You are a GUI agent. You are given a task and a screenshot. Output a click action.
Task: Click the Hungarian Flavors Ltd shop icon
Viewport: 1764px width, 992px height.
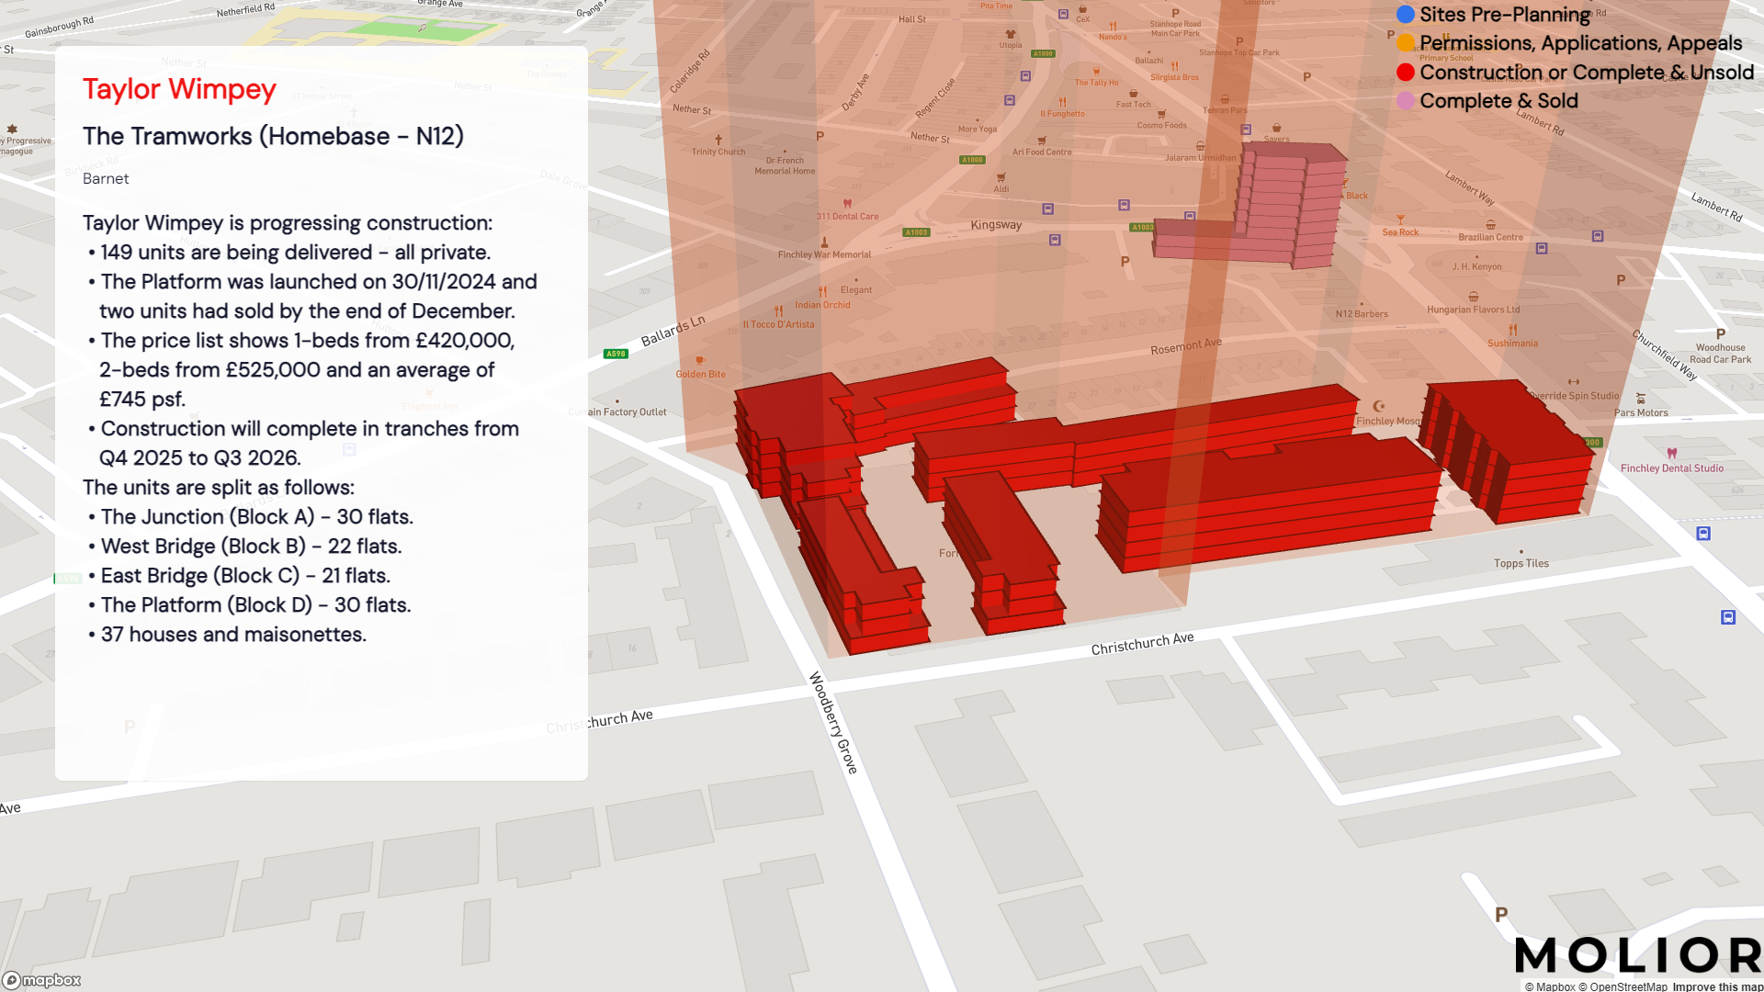(x=1474, y=297)
